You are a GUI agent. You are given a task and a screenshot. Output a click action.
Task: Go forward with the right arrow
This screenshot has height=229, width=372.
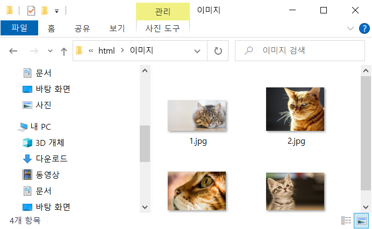click(x=34, y=51)
